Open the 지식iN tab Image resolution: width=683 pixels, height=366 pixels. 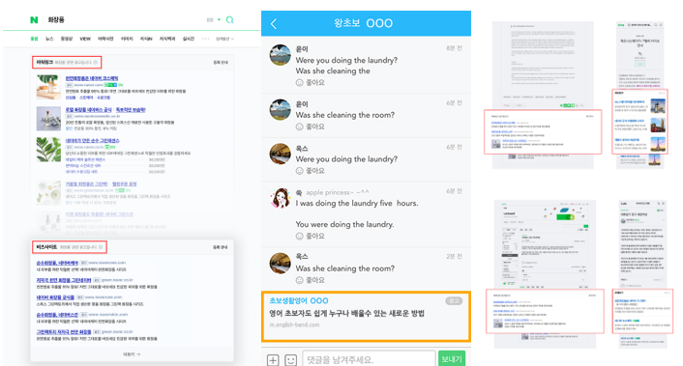[146, 39]
